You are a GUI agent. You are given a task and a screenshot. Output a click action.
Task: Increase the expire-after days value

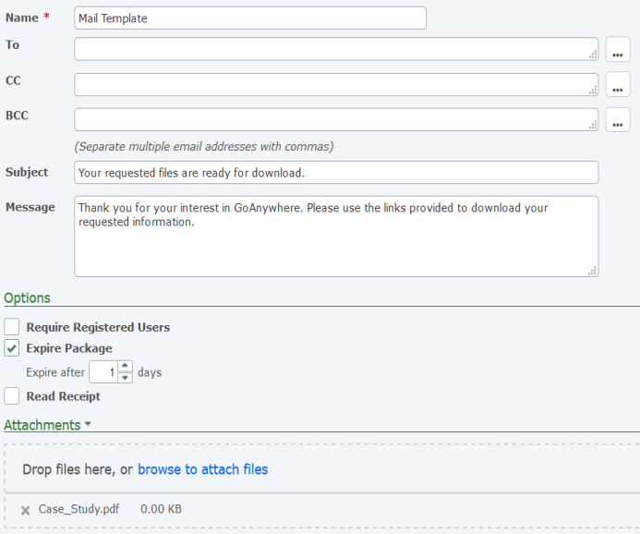[126, 367]
